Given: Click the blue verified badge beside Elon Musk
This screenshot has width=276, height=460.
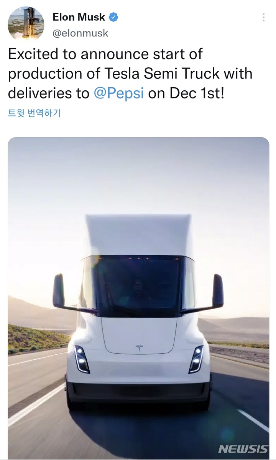Looking at the screenshot, I should 113,17.
